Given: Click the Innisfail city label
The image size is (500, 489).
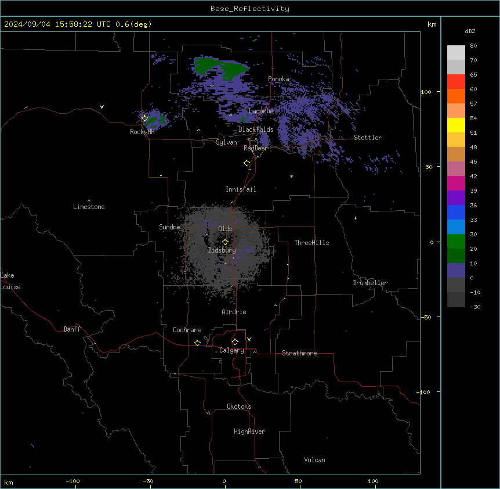Looking at the screenshot, I should pos(241,189).
